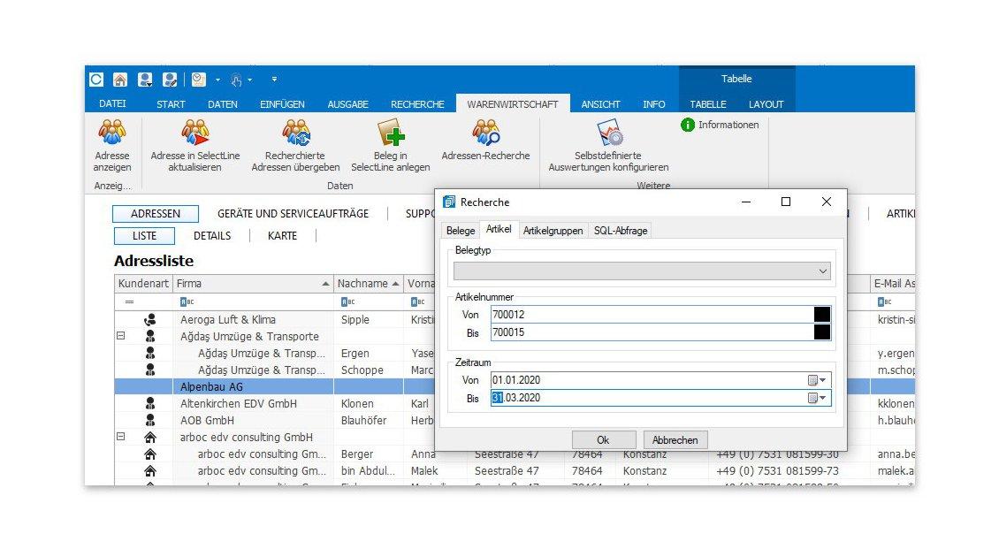Select the Aeroga Luft & Klima cell
Screen dimensions: 999x549
pyautogui.click(x=253, y=320)
